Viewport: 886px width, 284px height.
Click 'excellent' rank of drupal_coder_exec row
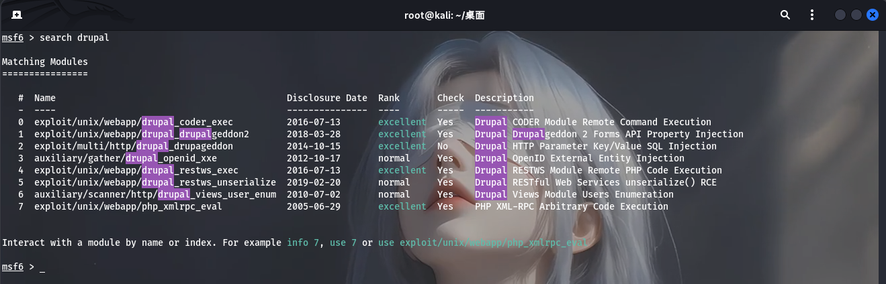click(402, 122)
